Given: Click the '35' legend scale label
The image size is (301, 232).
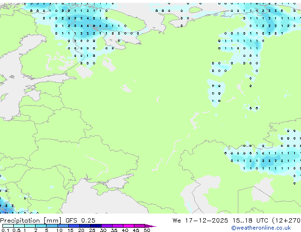Looking at the screenshot, I should point(114,230).
